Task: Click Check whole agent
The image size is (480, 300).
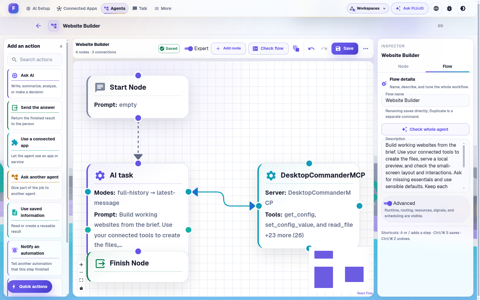Action: pyautogui.click(x=425, y=129)
